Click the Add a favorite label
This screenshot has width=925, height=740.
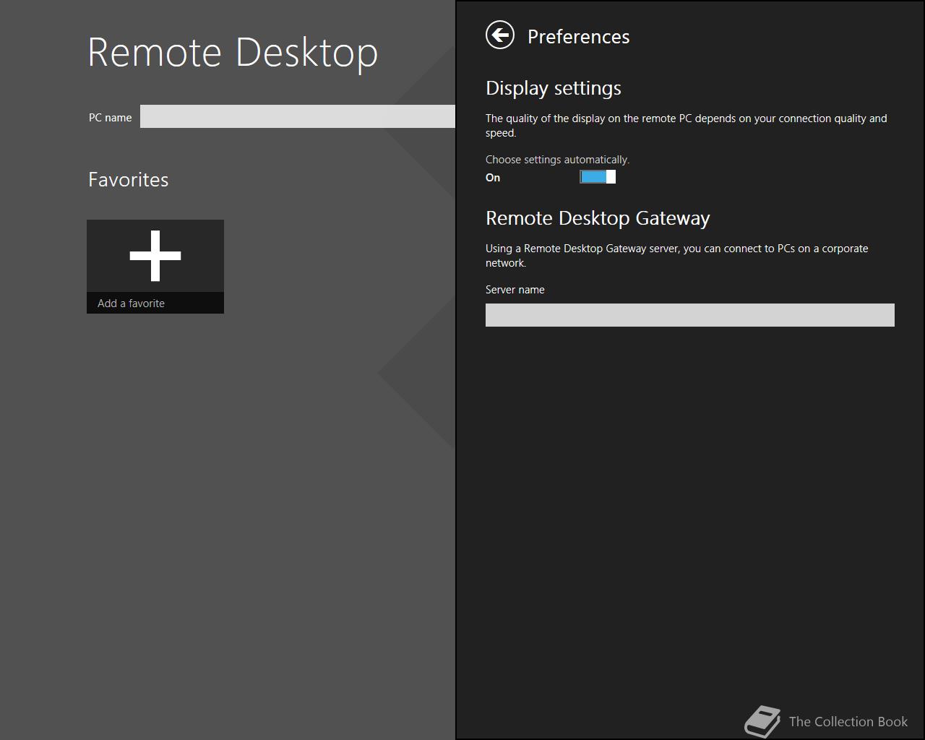pyautogui.click(x=131, y=304)
